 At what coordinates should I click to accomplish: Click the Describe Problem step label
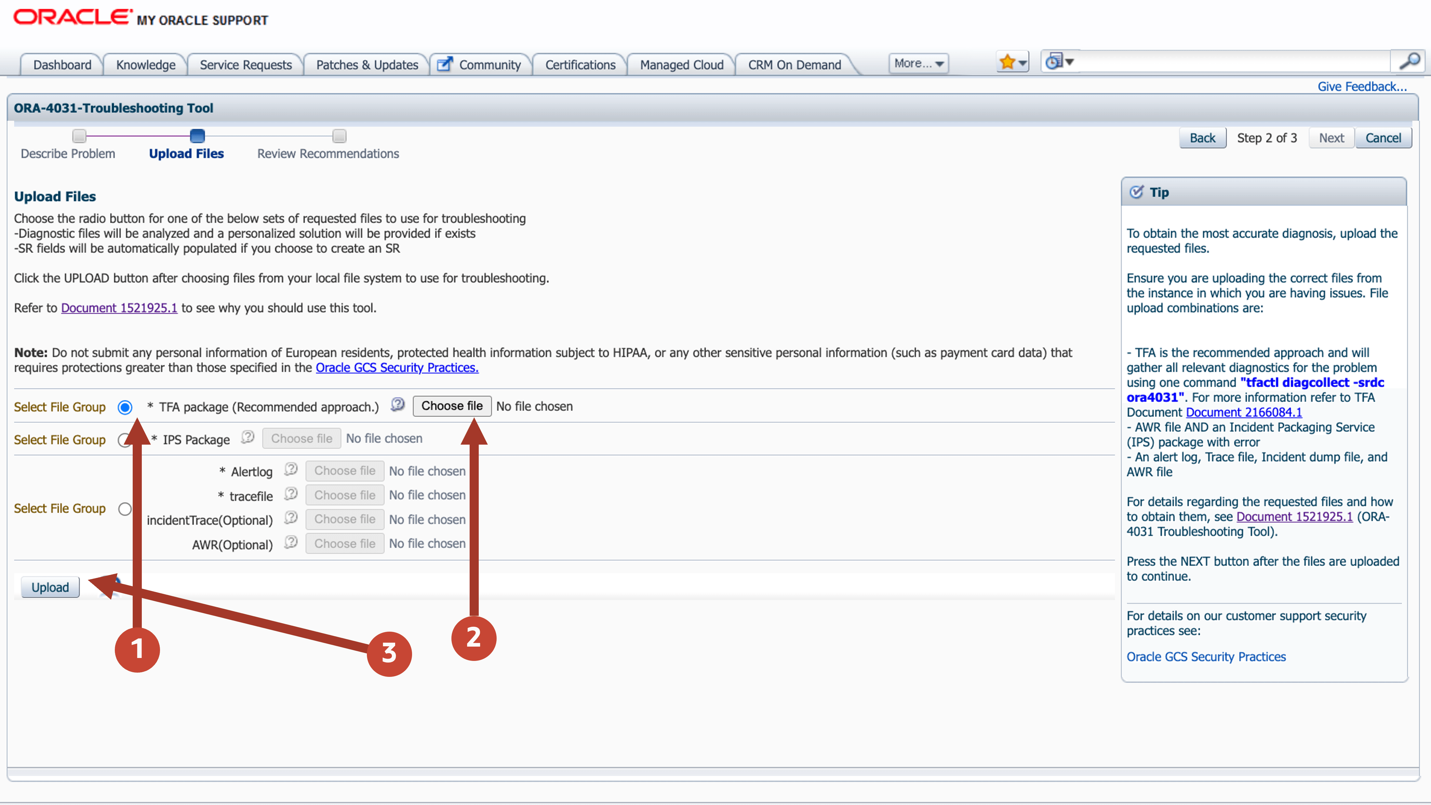(x=68, y=153)
